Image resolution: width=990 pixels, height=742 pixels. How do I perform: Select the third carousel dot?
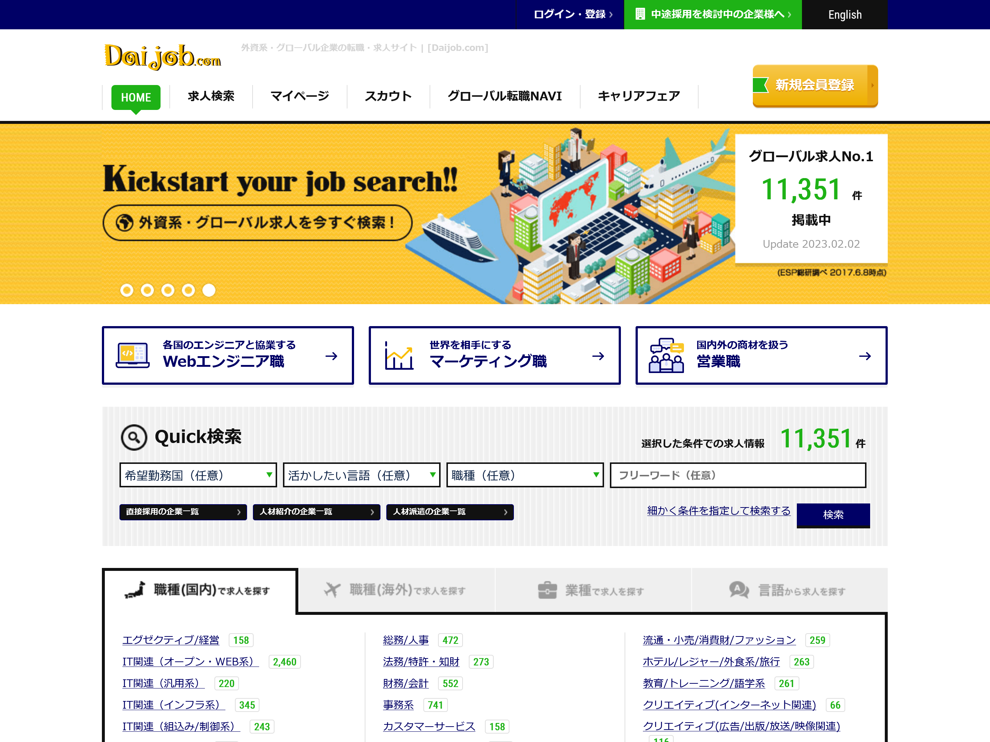[168, 290]
